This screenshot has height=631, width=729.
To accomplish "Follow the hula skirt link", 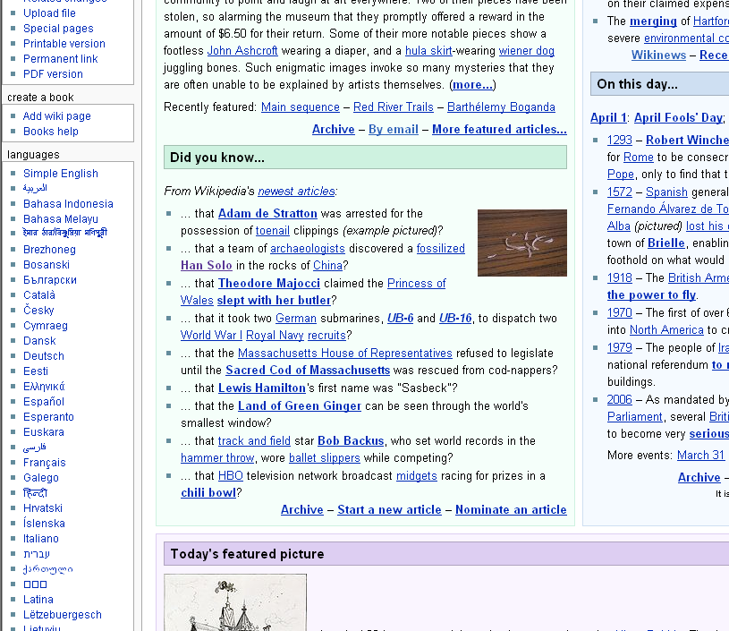I will coord(428,51).
